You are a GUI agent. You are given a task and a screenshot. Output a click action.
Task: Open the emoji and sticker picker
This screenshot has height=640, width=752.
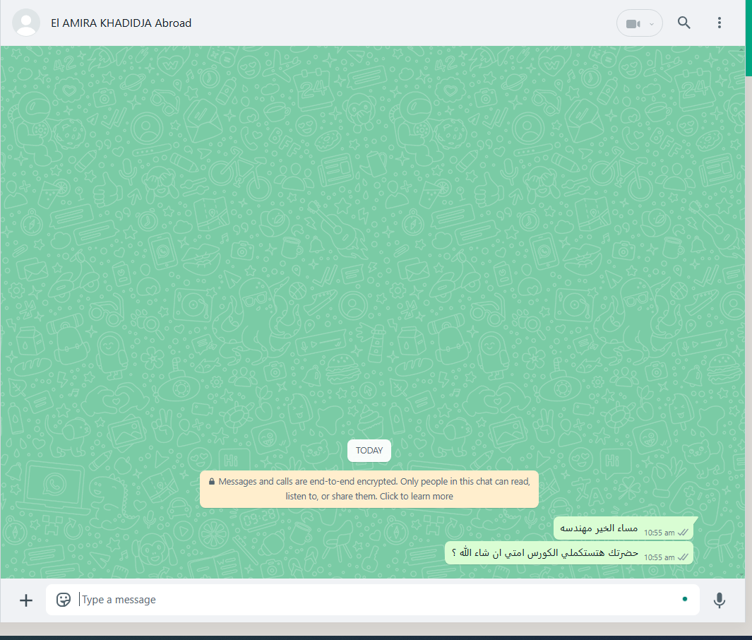click(64, 600)
